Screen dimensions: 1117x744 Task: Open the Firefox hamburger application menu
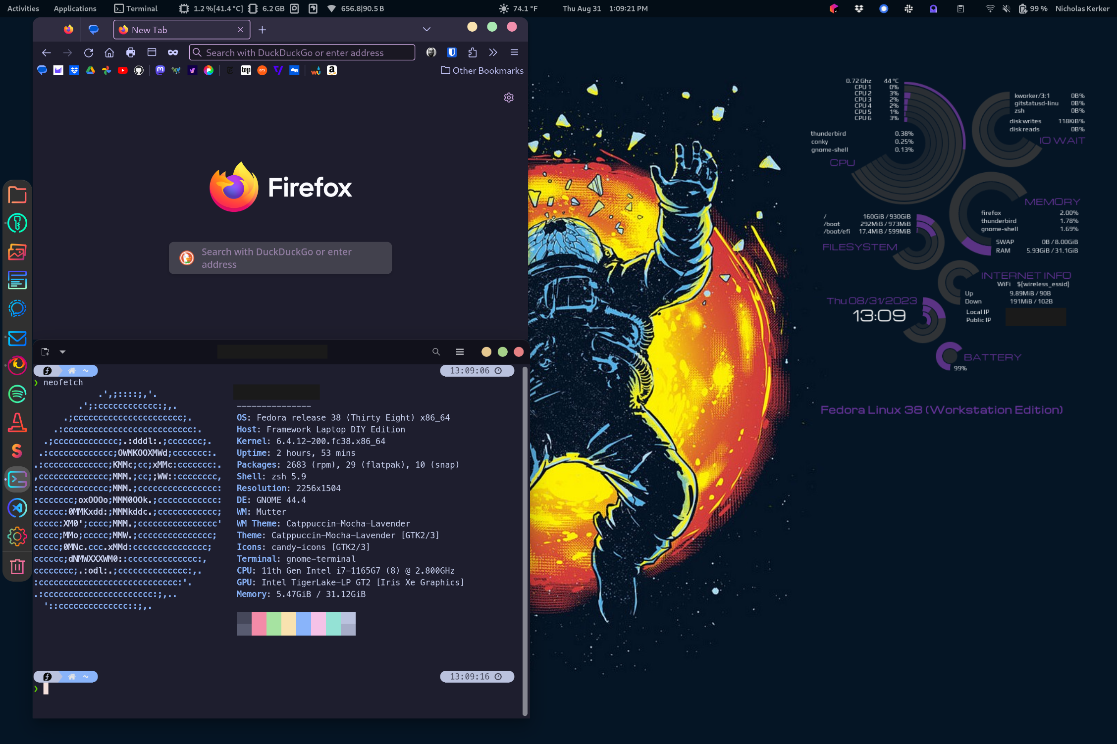click(514, 52)
